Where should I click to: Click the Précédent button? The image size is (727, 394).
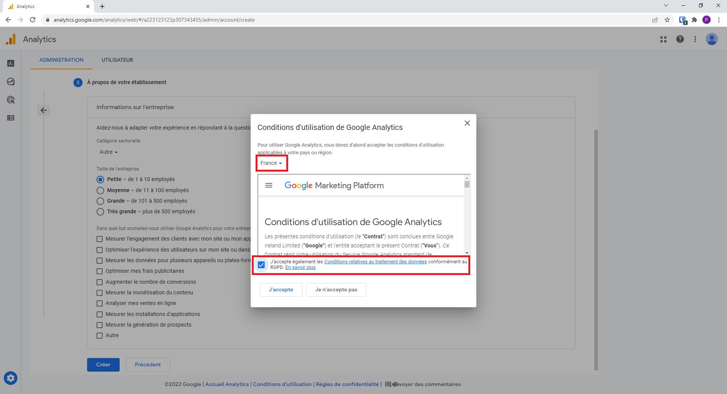click(x=148, y=365)
